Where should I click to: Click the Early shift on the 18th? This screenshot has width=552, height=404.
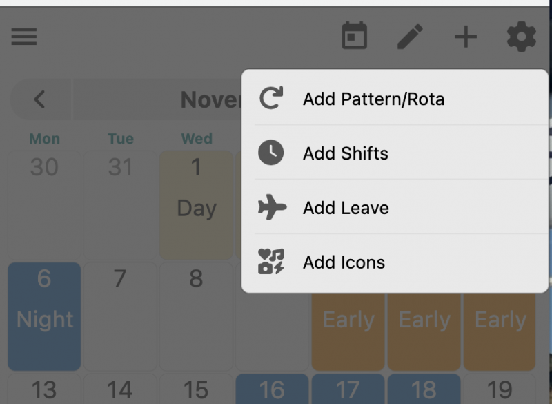424,320
